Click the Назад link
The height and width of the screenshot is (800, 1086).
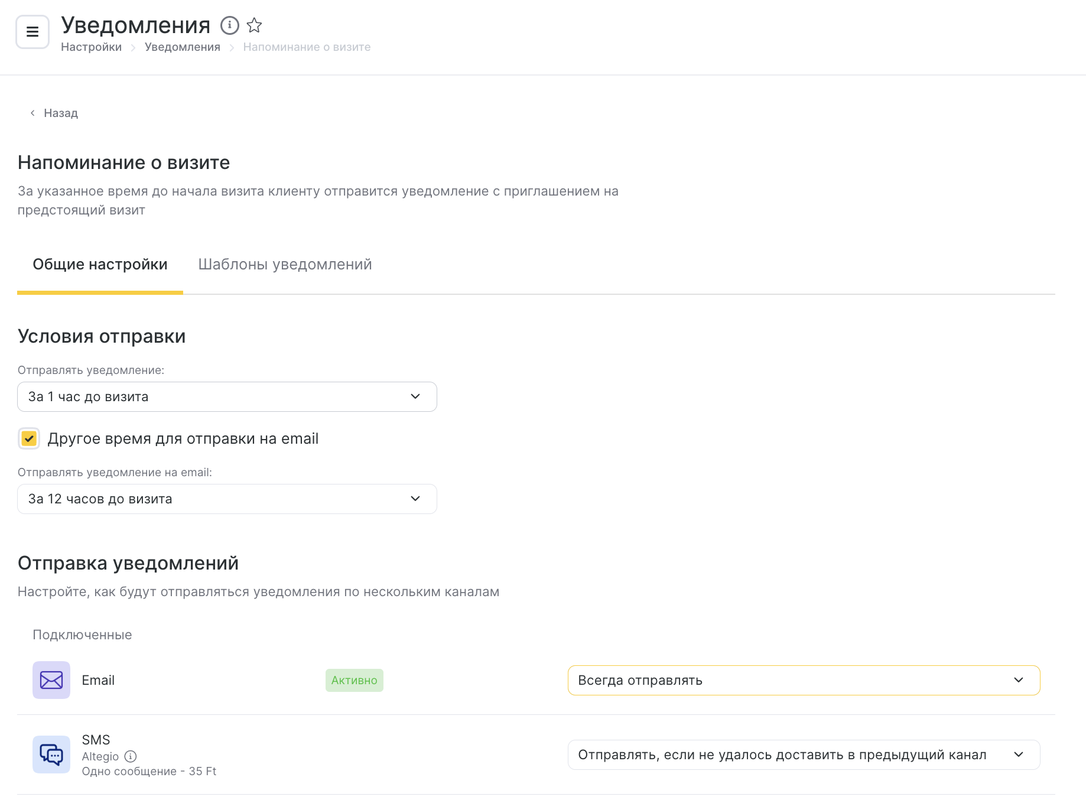61,113
